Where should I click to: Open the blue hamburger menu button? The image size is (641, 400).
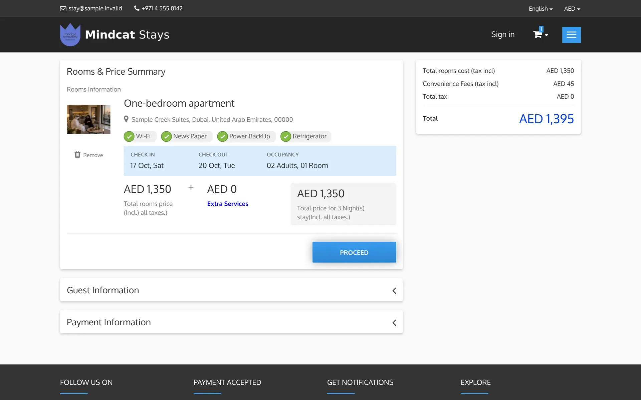[571, 35]
